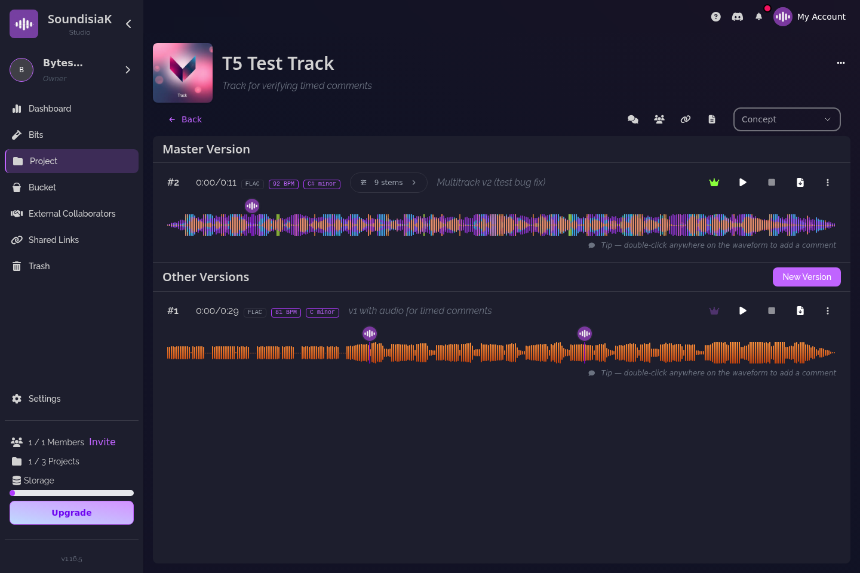The image size is (860, 573).
Task: Click the New Version button
Action: 807,277
